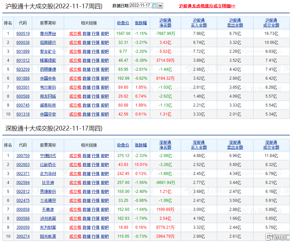The image size is (292, 243).
Task: Open 成交榜 link in 贵州茅台 row
Action: click(x=75, y=34)
